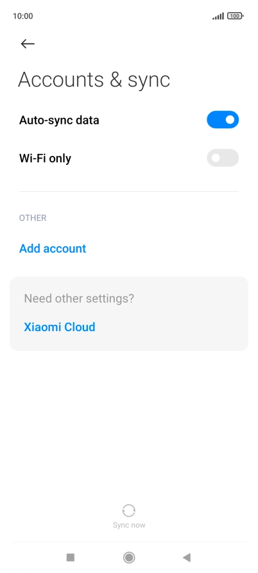Tap the OTHER section header
The image size is (258, 573).
(33, 218)
